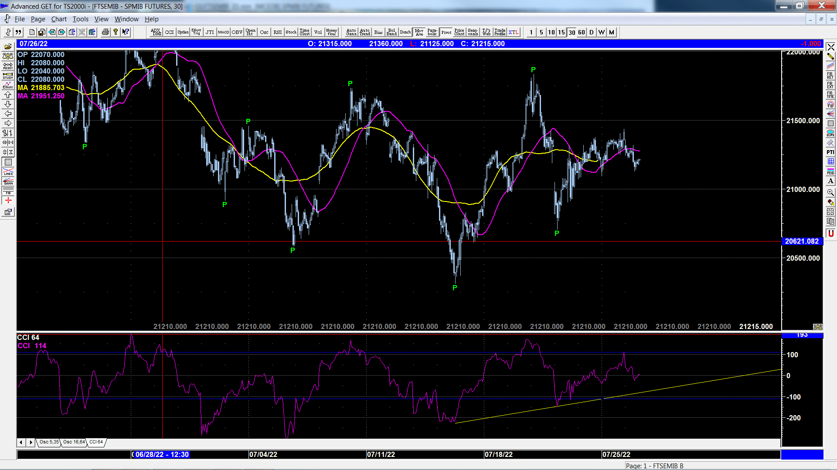The image size is (837, 470).
Task: Click the Elliott wave icon in left sidebar
Action: click(8, 85)
